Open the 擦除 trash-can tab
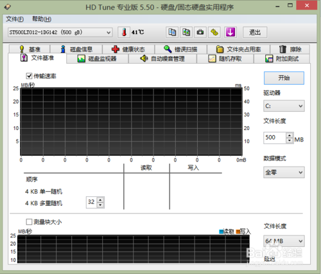Image resolution: width=321 pixels, height=274 pixels. 290,50
